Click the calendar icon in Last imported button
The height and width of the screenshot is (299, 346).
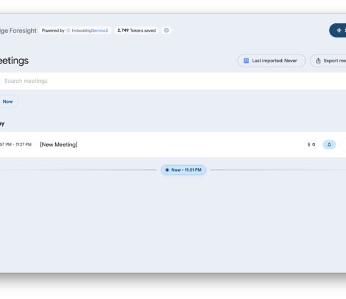[246, 61]
